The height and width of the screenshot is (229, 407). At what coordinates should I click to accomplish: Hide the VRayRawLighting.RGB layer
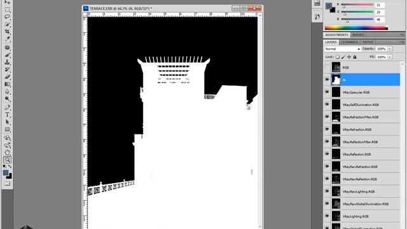[327, 191]
